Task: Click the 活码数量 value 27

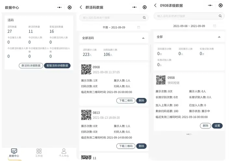Action: (10, 31)
